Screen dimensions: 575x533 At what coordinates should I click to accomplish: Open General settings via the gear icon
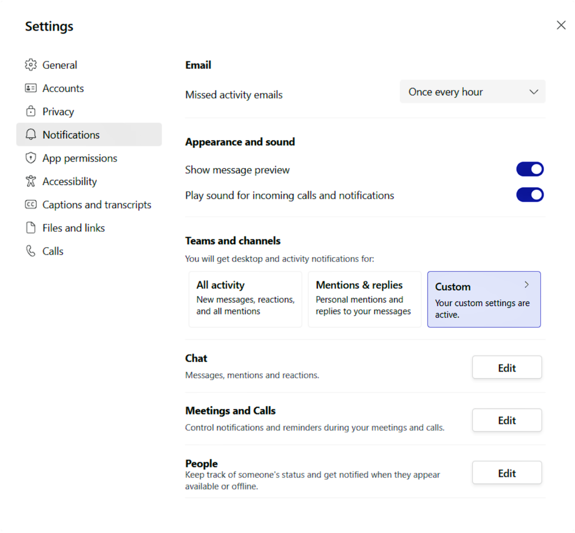coord(31,65)
